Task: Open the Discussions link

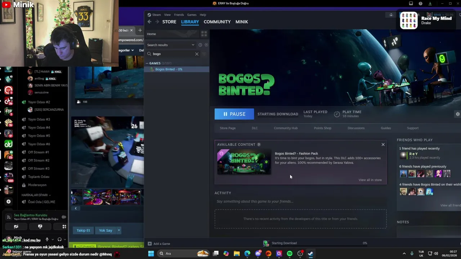Action: [356, 128]
